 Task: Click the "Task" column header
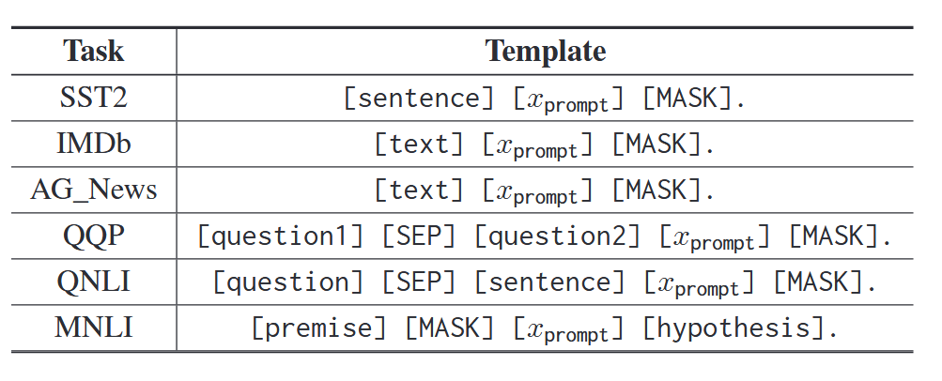93,51
